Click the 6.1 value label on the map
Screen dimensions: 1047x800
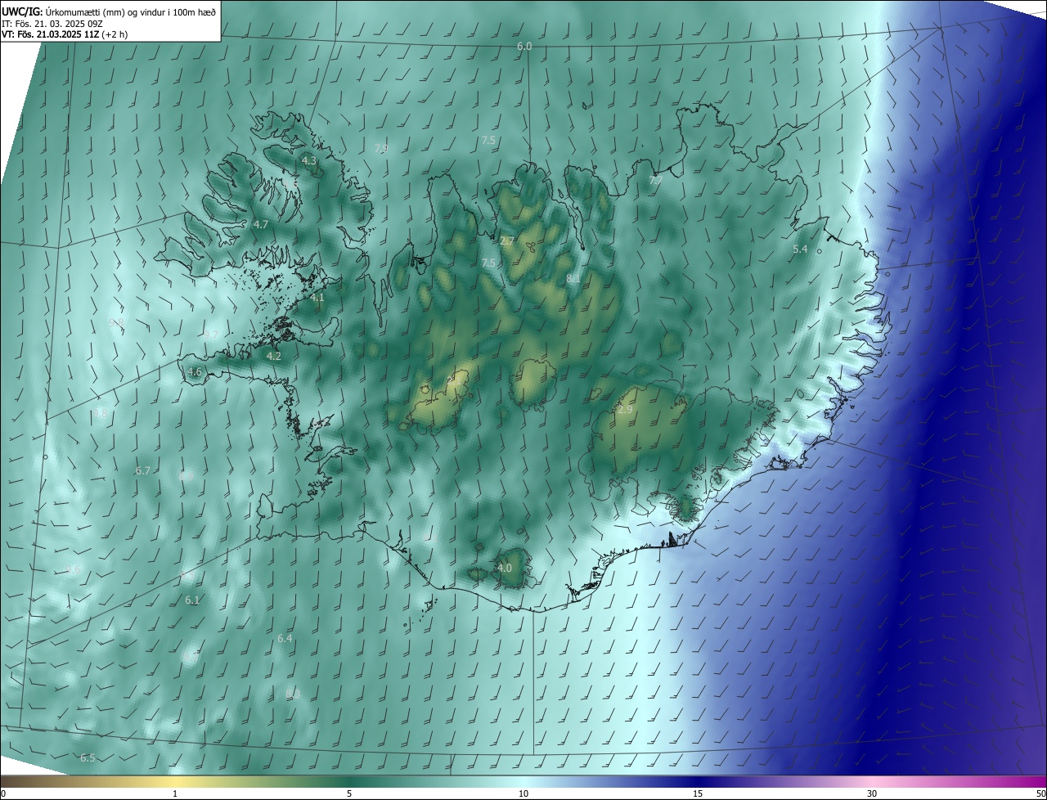(x=192, y=600)
